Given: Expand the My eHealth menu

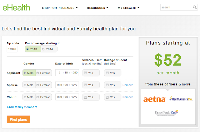Looking at the screenshot, I should (x=128, y=8).
